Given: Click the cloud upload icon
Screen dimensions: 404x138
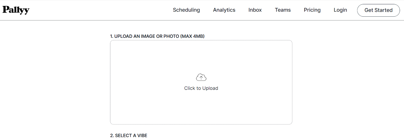Looking at the screenshot, I should [x=201, y=77].
